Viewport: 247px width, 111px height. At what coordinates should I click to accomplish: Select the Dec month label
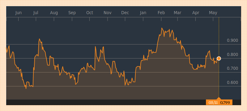[x=125, y=13]
